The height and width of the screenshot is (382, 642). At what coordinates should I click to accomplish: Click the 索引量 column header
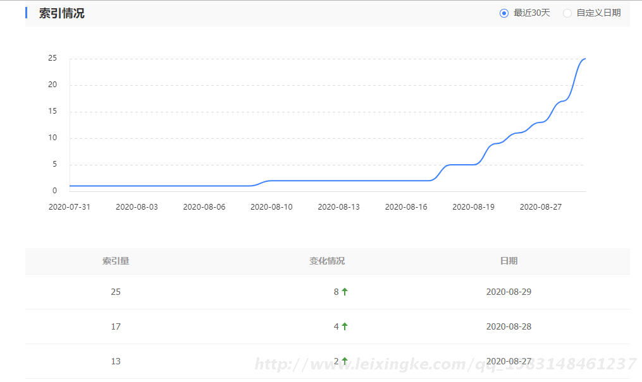116,261
